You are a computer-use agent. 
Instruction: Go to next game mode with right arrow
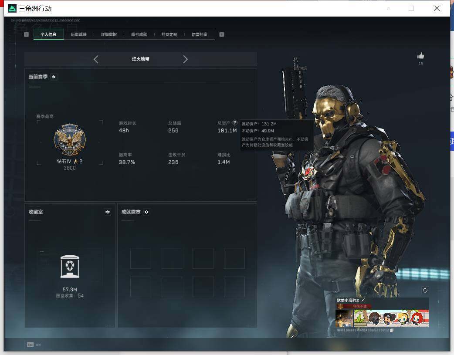[185, 59]
